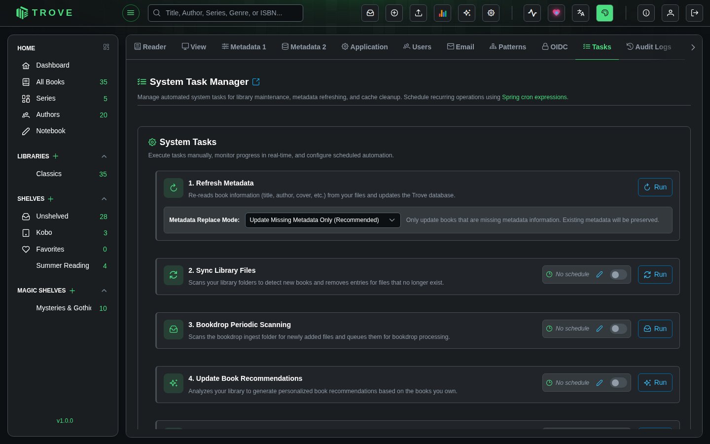This screenshot has height=444, width=710.
Task: Open the bookdrop inbox icon in top bar
Action: click(x=370, y=13)
